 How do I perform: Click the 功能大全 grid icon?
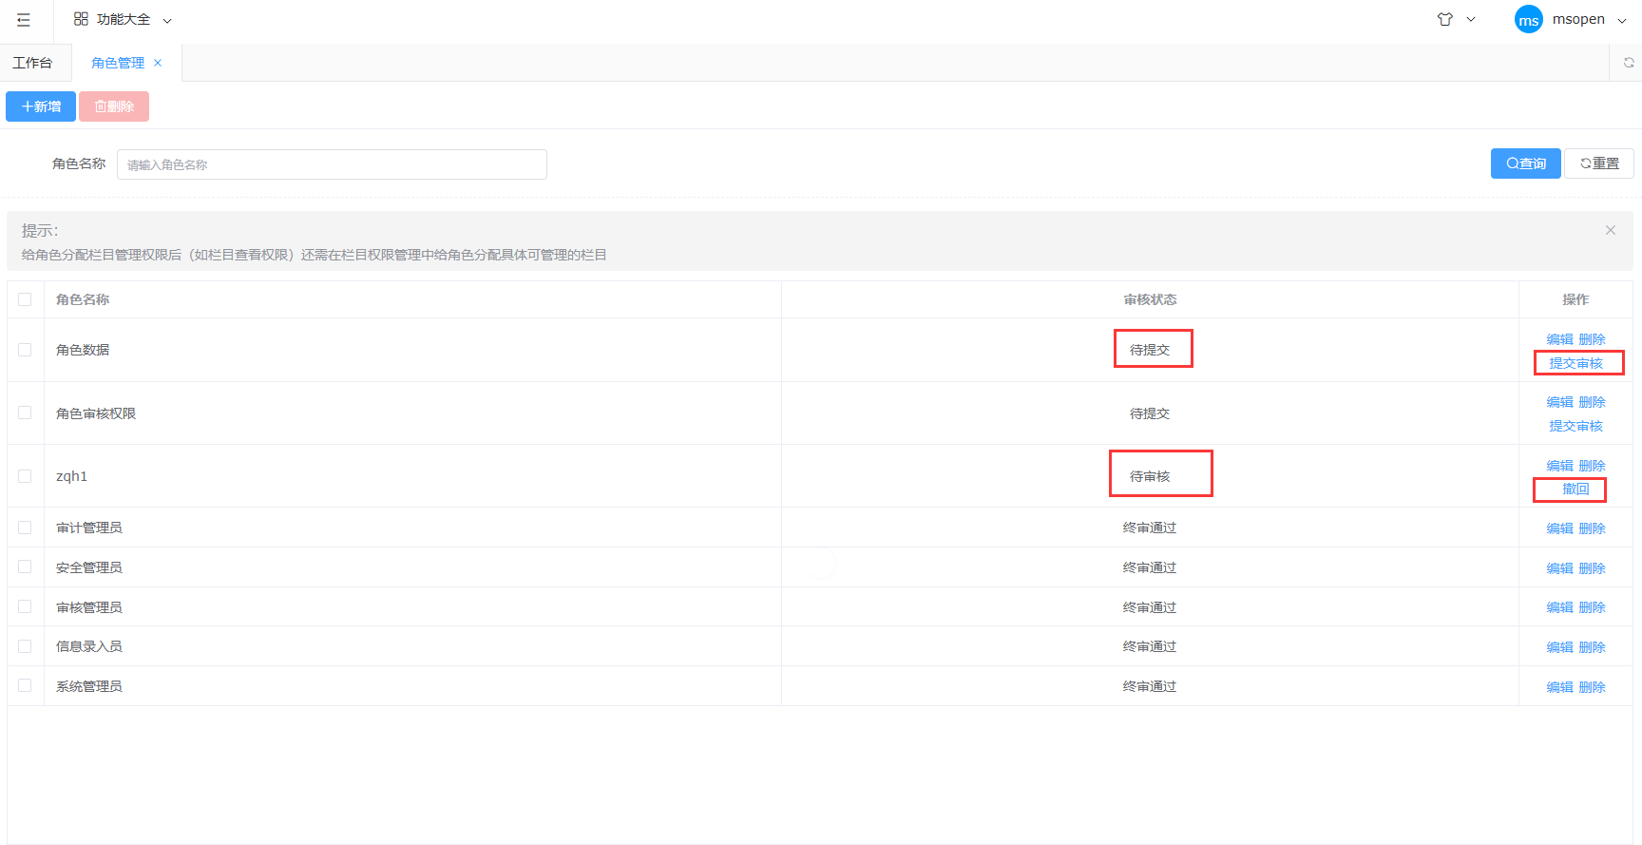point(81,19)
